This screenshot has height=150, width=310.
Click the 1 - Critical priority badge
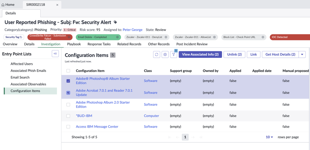70,30
